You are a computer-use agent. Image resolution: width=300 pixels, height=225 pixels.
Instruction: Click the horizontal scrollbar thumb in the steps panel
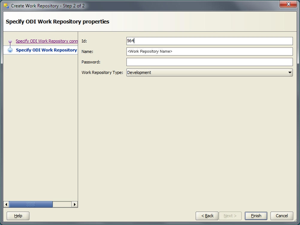click(31, 204)
